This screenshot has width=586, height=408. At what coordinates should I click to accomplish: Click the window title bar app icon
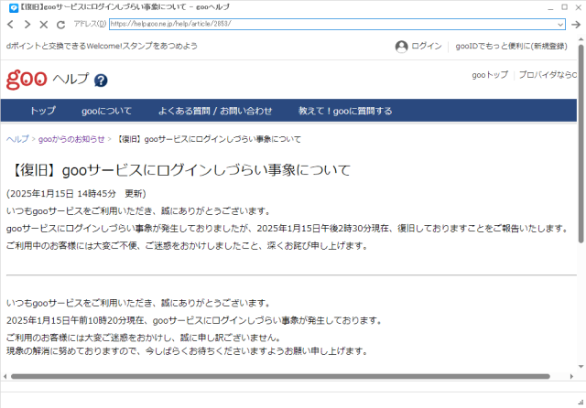pyautogui.click(x=14, y=7)
